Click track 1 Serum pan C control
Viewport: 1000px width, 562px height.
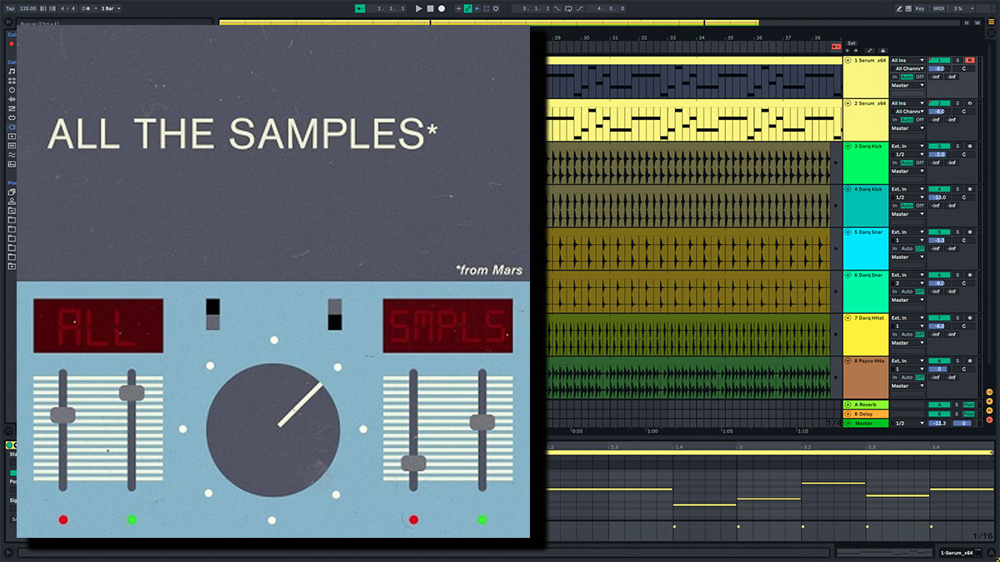[x=964, y=68]
